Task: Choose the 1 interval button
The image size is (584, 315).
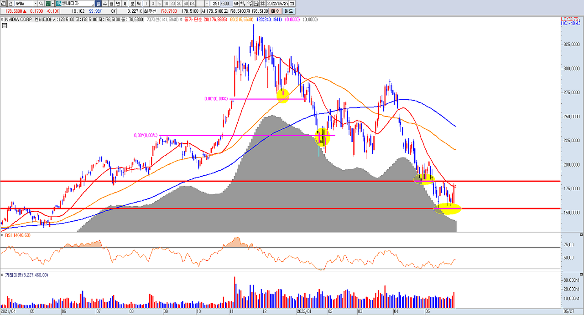Action: (146, 3)
